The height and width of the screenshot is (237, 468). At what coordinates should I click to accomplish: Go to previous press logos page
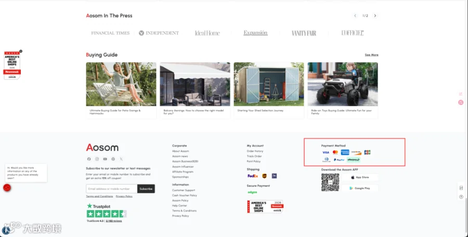click(355, 16)
